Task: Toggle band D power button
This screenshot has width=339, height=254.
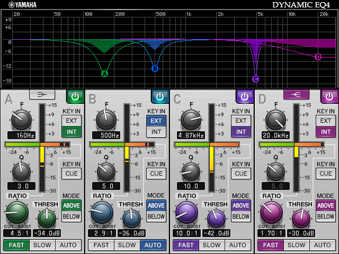Action: [329, 96]
